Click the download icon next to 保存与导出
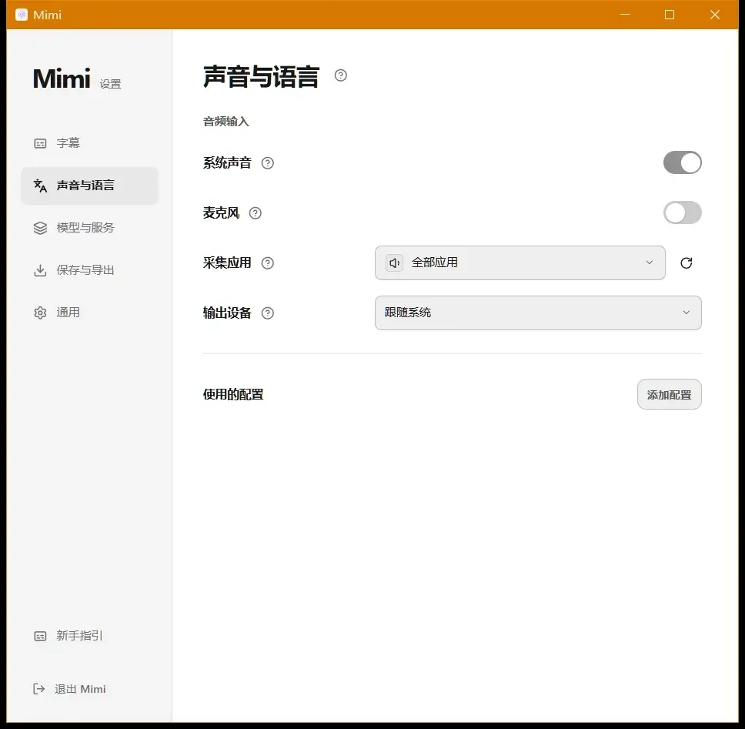This screenshot has width=745, height=729. point(40,270)
